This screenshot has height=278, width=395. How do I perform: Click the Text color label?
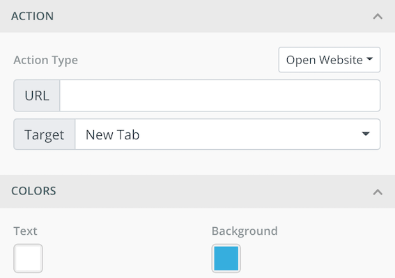pos(26,231)
